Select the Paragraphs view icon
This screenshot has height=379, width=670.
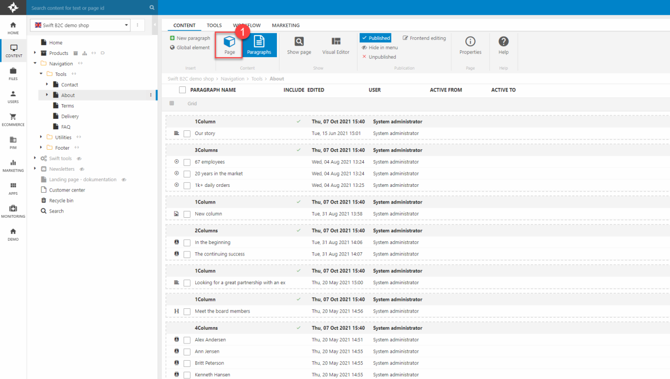259,46
